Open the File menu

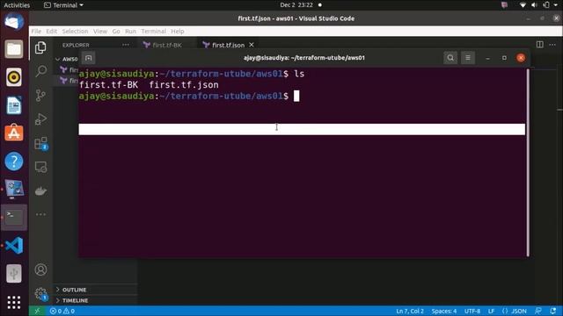coord(36,32)
